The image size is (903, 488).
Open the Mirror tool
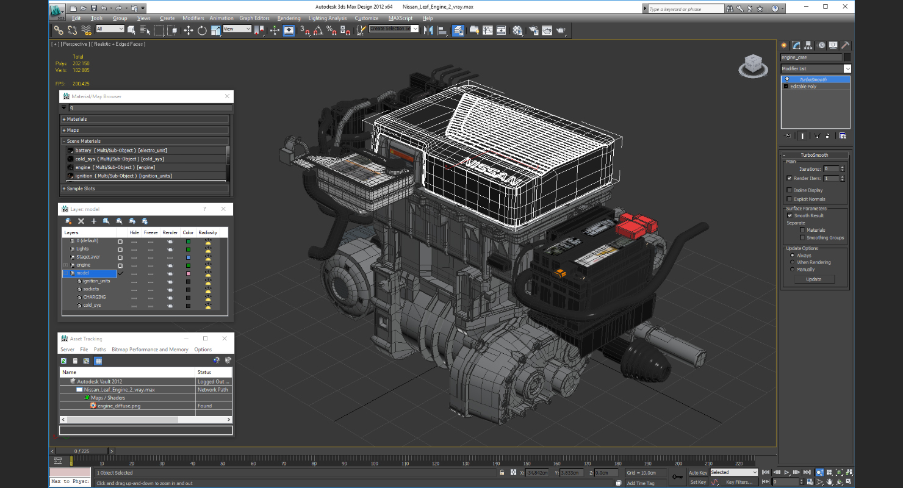[x=428, y=30]
